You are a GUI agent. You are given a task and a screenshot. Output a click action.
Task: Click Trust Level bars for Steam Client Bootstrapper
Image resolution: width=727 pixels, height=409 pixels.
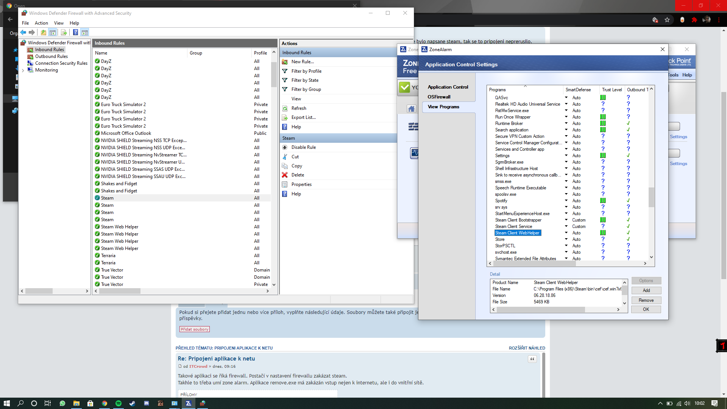(603, 220)
